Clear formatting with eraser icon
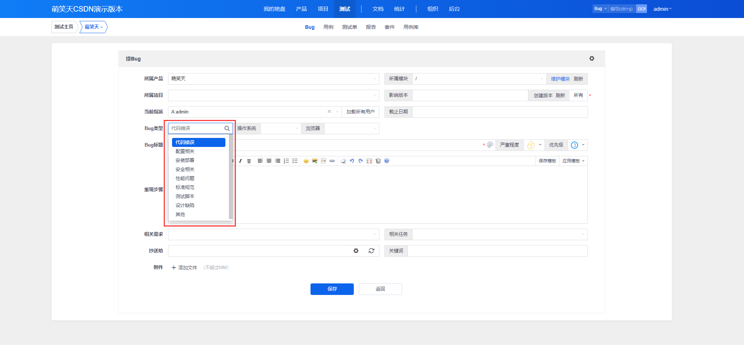Screen dimensions: 744x345 pyautogui.click(x=343, y=161)
